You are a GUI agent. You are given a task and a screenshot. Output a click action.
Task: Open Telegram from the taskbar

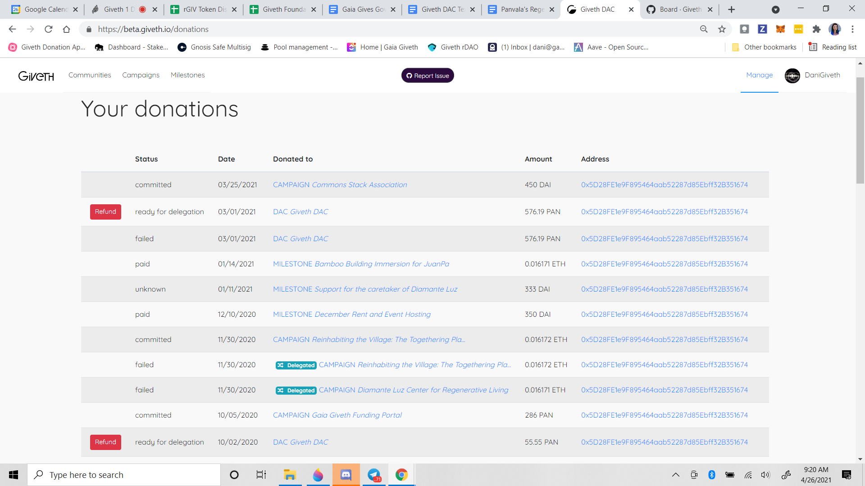[374, 475]
